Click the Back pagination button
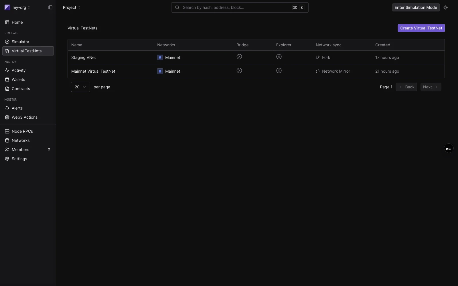The height and width of the screenshot is (286, 458). pos(406,87)
